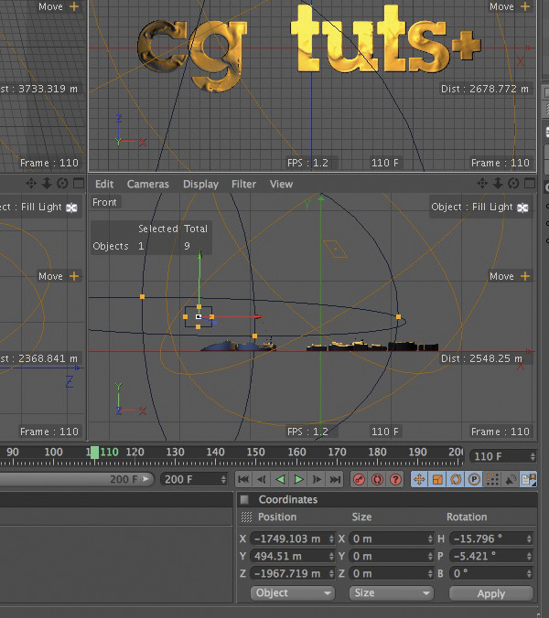Click Move plus icon in Front viewport HUD
Screen dimensions: 549x618
(x=525, y=276)
